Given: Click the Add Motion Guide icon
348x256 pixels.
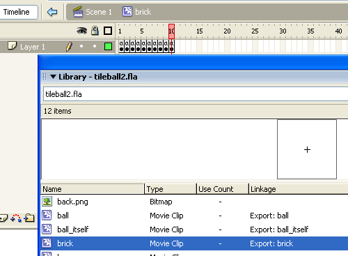Looking at the screenshot, I should (x=16, y=218).
